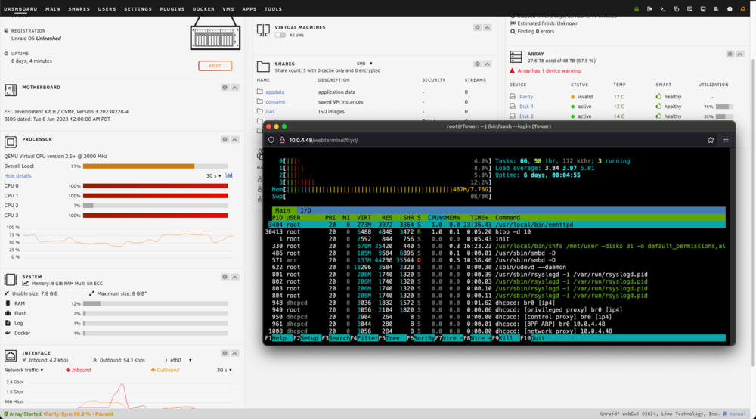Click the logout icon in top bar

649,9
